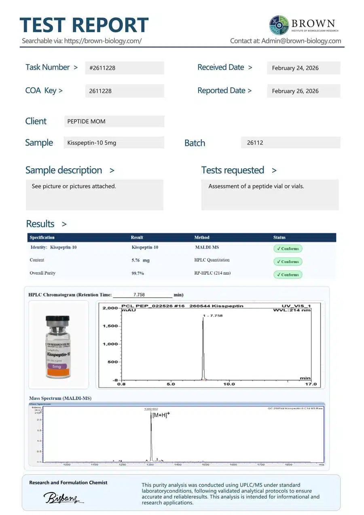Click the Mass Spectrum (MALDI-MS) heading
Screen dimensions: 364x515
[x=60, y=398]
